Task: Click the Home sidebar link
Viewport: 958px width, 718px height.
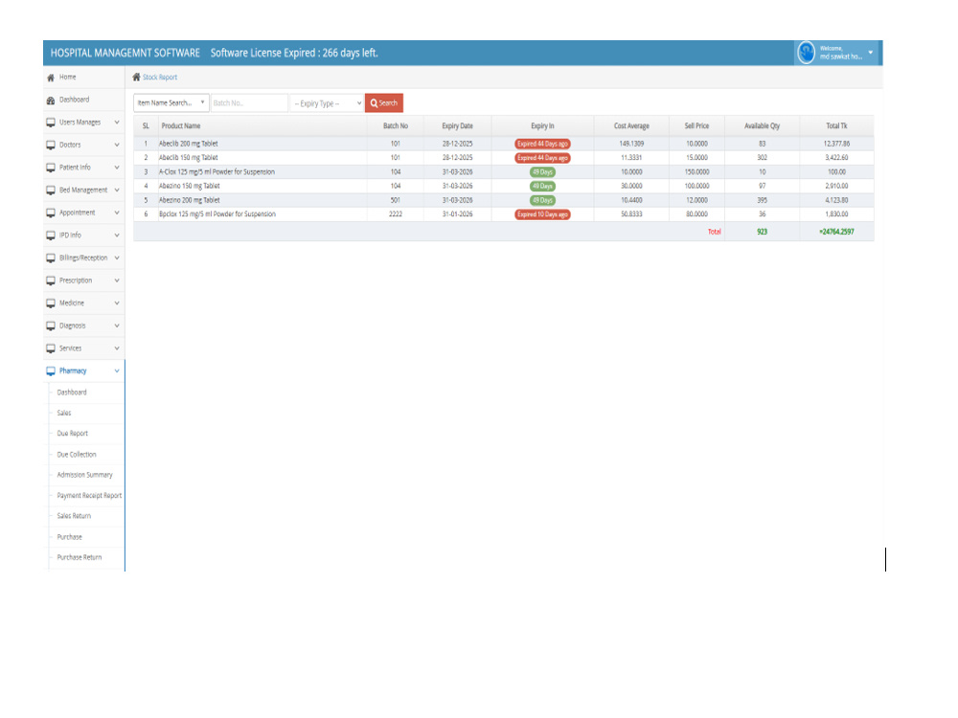Action: pos(68,78)
